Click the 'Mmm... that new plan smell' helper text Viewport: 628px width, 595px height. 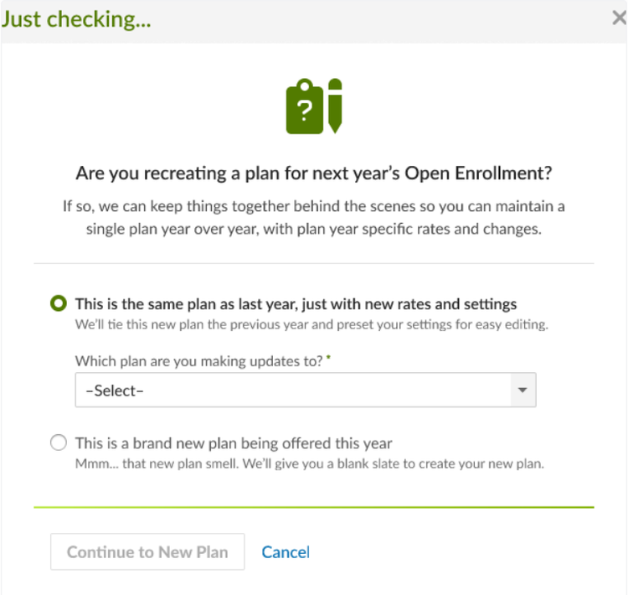(x=310, y=464)
